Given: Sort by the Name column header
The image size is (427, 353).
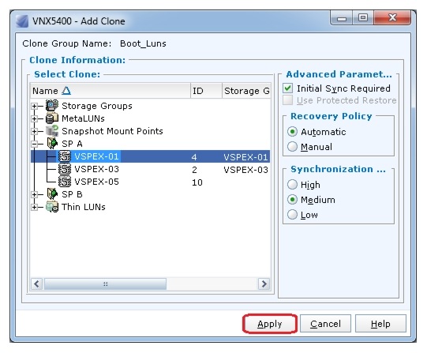Looking at the screenshot, I should pos(110,91).
